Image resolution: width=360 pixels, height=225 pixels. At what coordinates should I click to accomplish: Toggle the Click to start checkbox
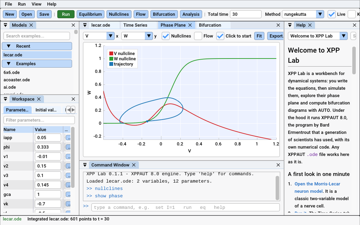click(220, 36)
